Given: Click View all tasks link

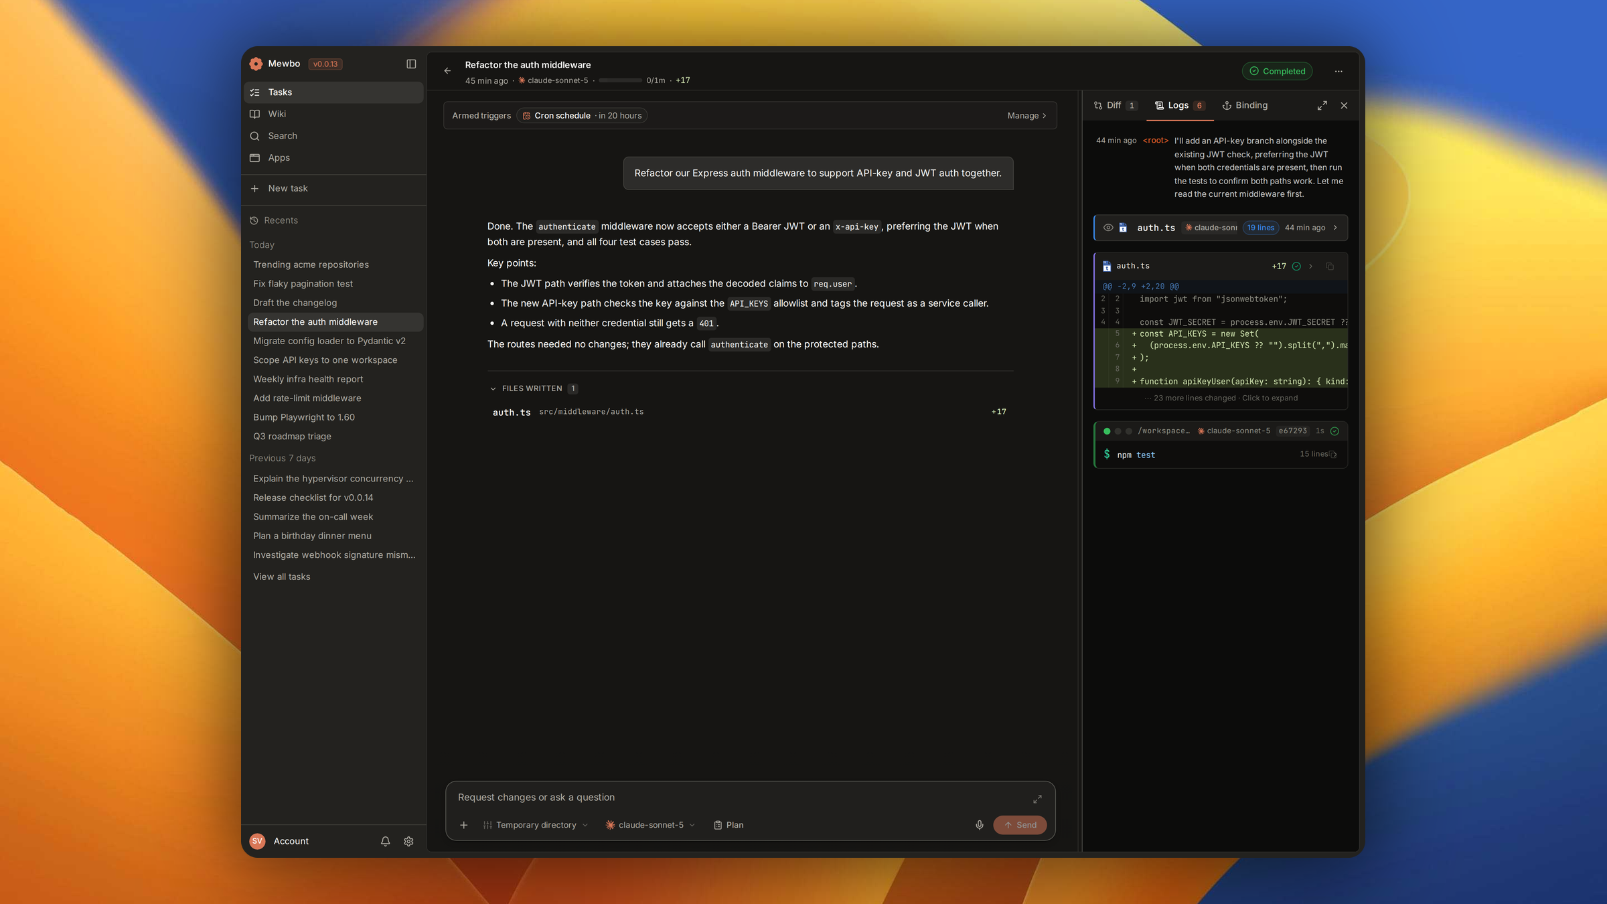Looking at the screenshot, I should pyautogui.click(x=281, y=577).
